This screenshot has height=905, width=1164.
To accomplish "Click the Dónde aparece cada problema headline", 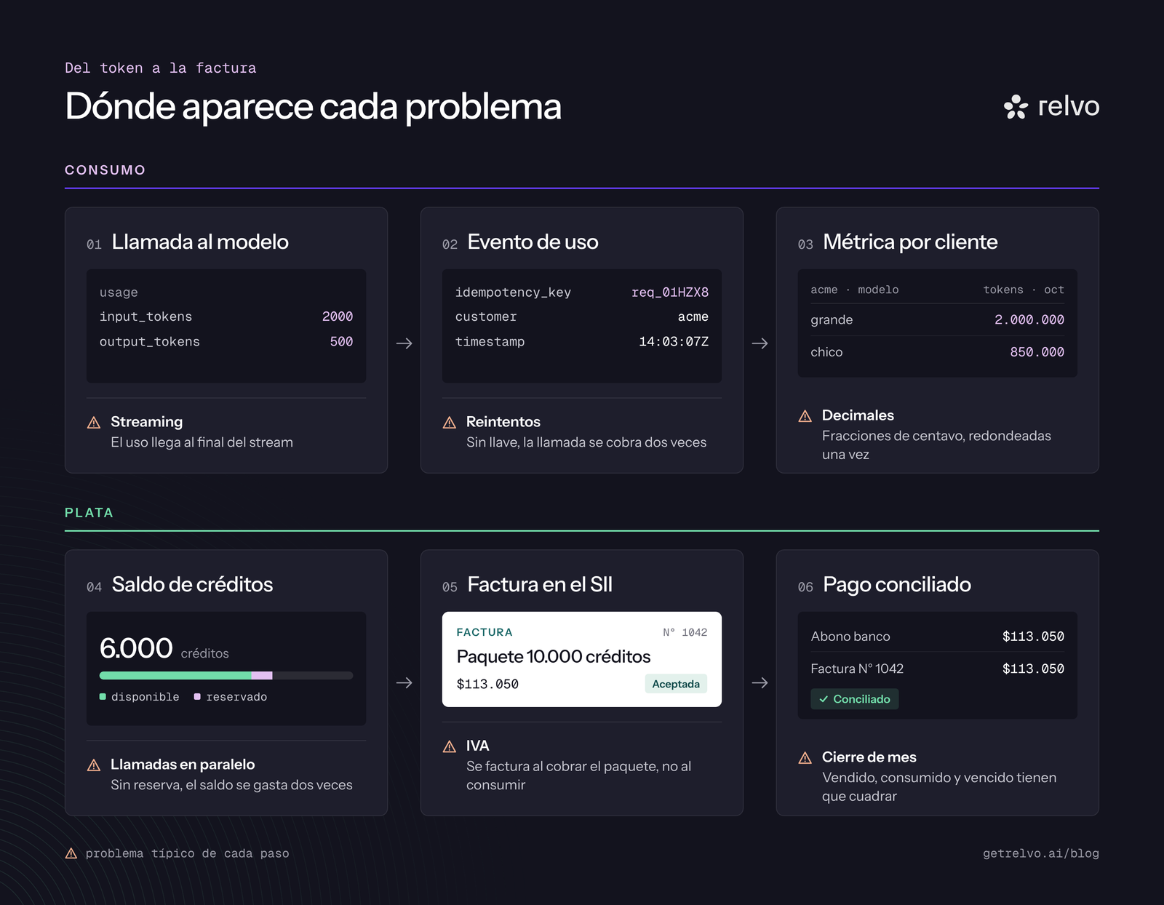I will pyautogui.click(x=313, y=108).
